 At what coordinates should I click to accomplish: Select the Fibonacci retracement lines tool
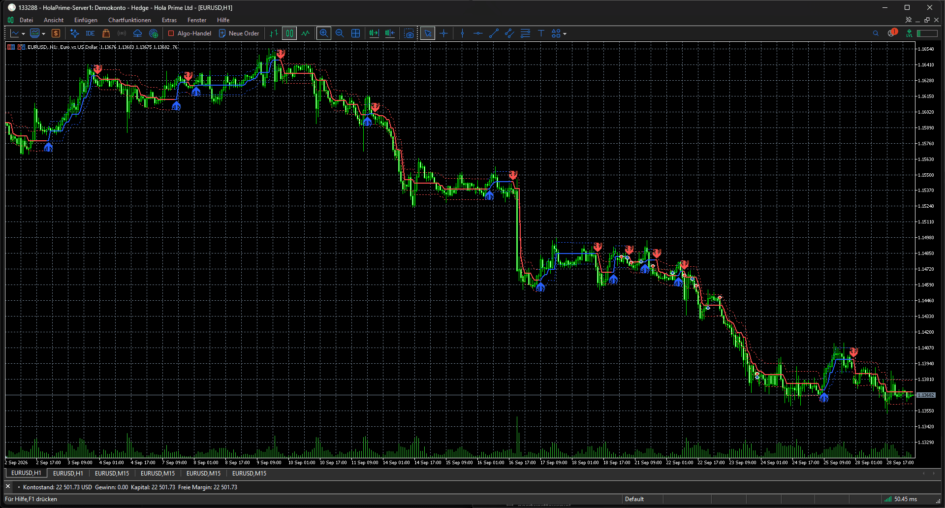(x=525, y=33)
